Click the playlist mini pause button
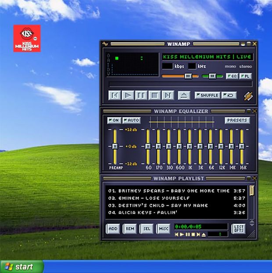 coord(188,234)
